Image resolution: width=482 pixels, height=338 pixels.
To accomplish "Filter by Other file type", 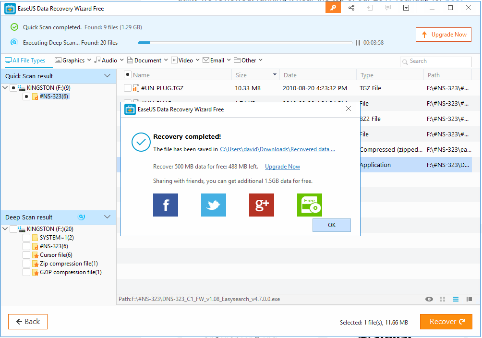I will (x=245, y=60).
